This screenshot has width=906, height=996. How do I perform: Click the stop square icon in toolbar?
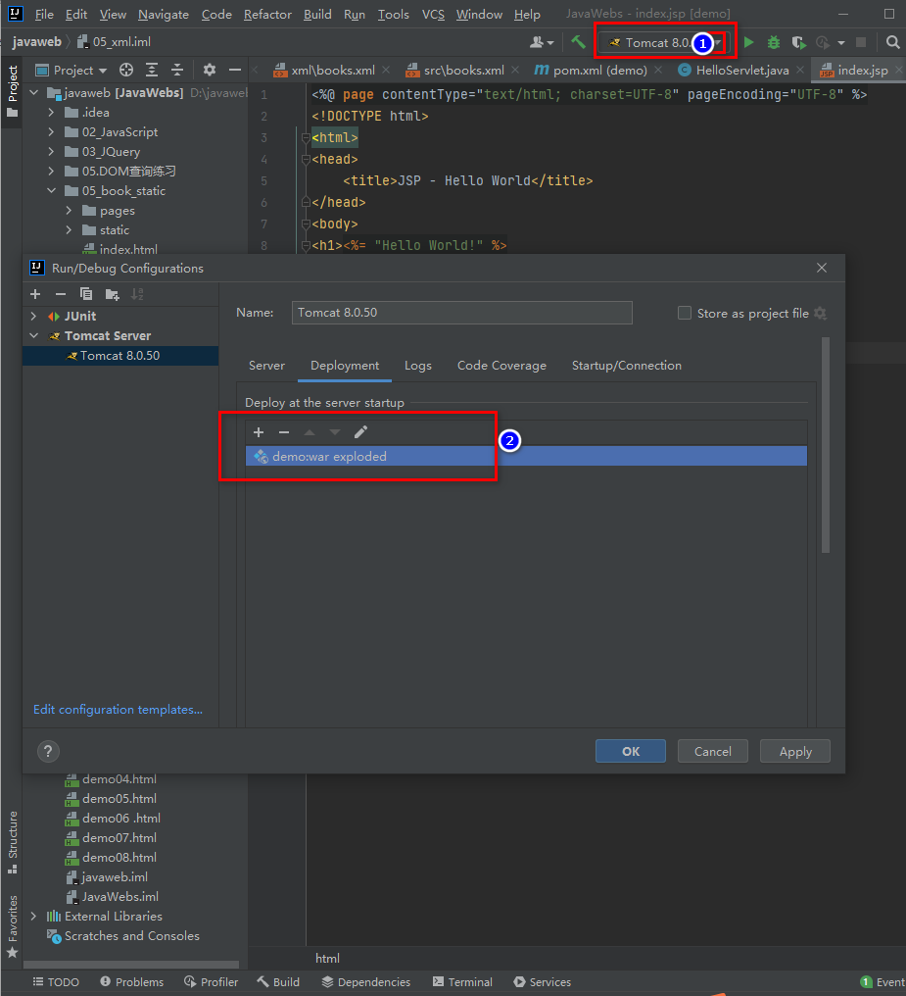coord(861,42)
